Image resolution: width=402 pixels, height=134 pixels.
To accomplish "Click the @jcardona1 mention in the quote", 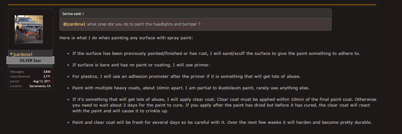I will (74, 24).
